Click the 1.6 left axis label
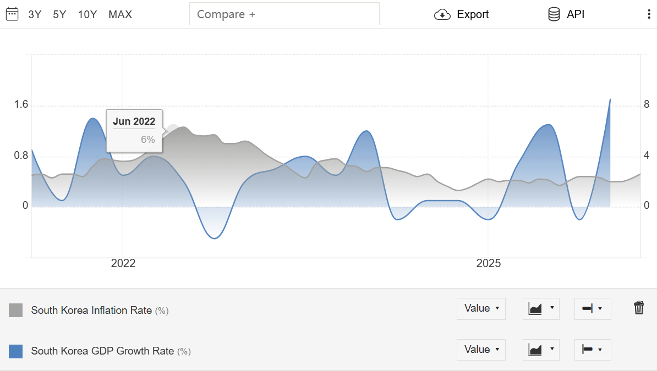 point(21,104)
